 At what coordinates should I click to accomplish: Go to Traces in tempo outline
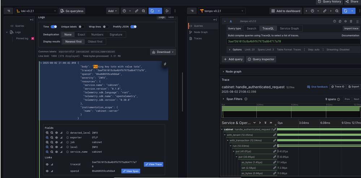click(x=198, y=39)
